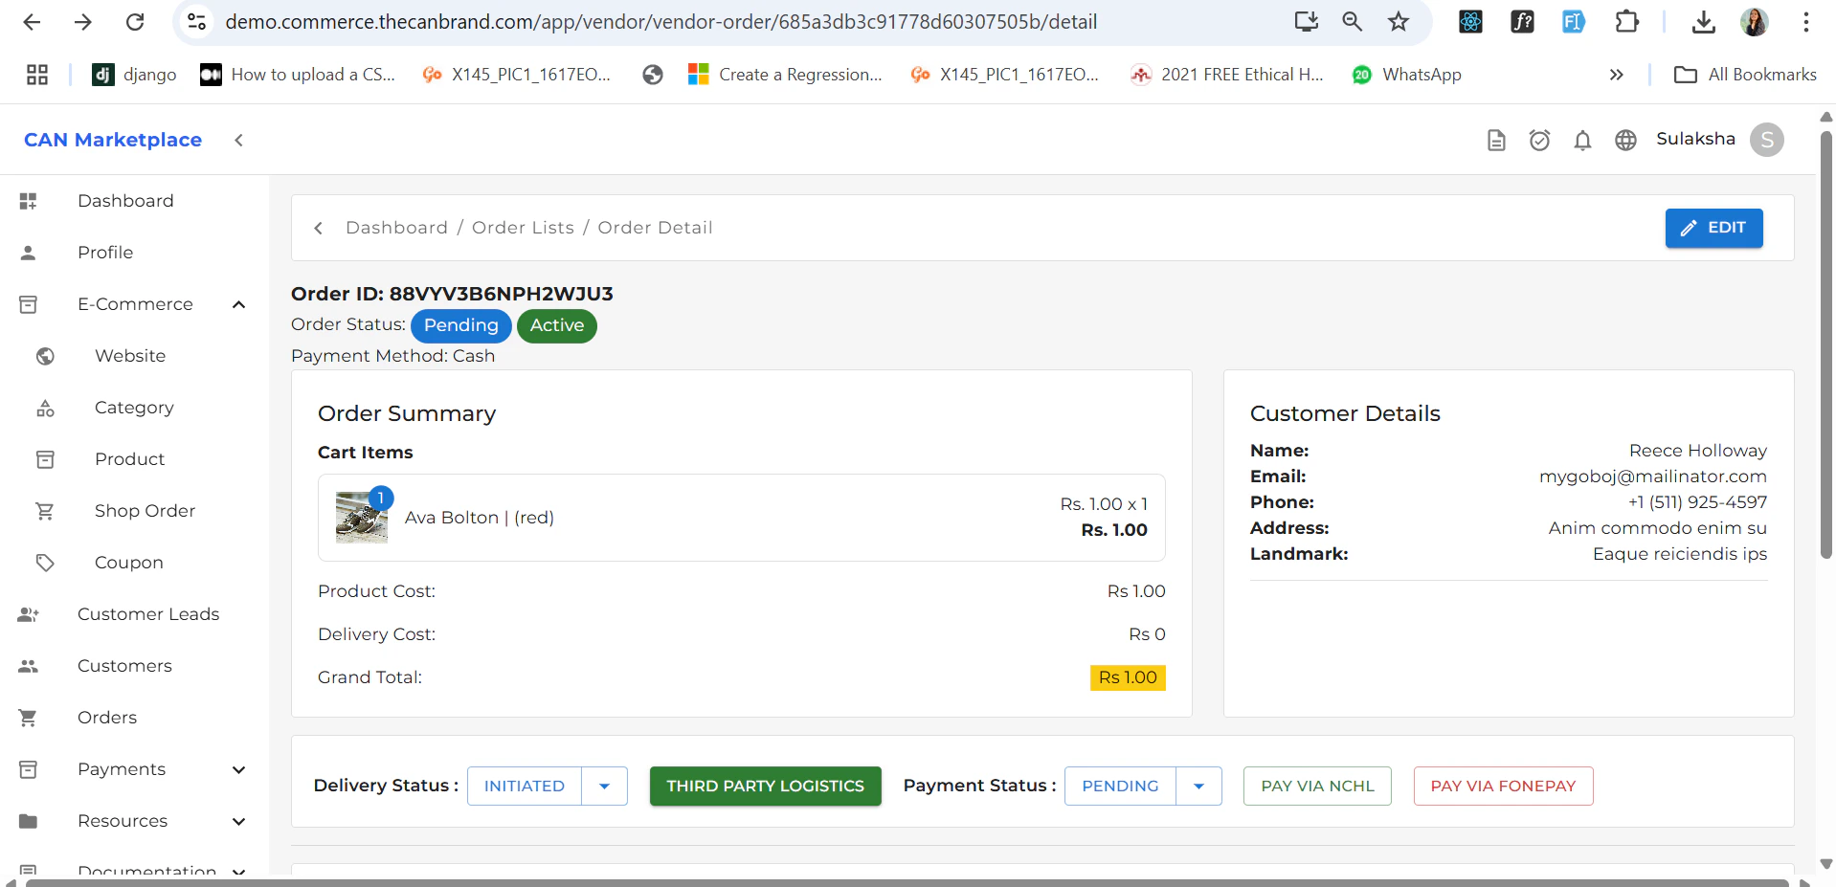
Task: Click the vertical page scrollbar
Action: 1825,344
